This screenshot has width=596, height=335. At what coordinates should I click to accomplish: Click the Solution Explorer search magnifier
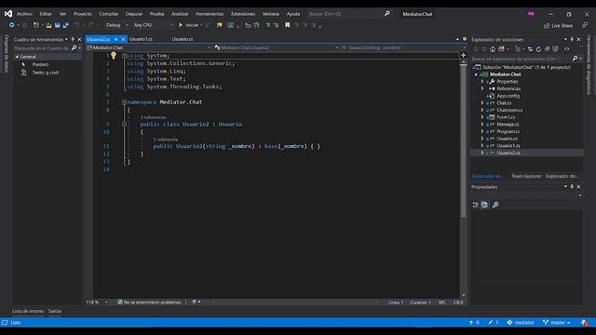575,59
